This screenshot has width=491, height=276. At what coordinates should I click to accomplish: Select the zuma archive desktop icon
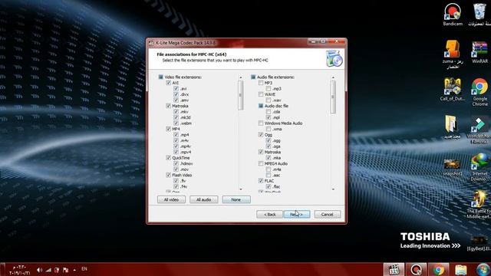pos(453,54)
